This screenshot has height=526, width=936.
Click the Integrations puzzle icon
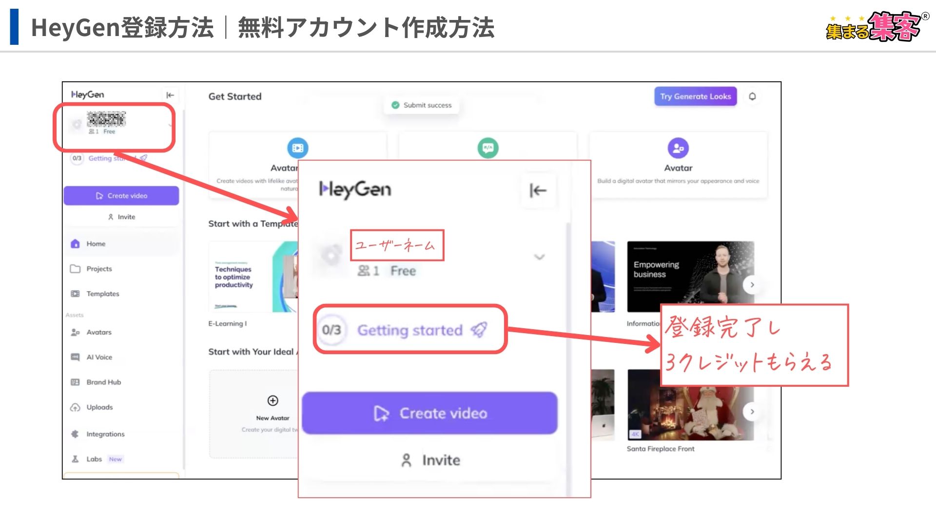point(75,434)
